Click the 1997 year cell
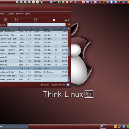Image resolution: width=129 pixels, height=129 pixels. (x=64, y=72)
